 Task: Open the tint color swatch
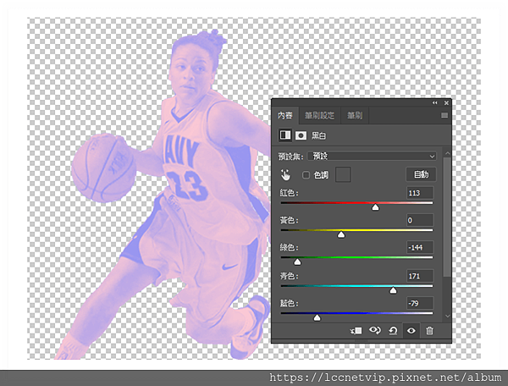tap(343, 174)
